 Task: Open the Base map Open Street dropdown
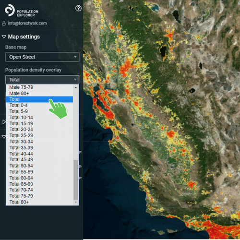(x=42, y=57)
